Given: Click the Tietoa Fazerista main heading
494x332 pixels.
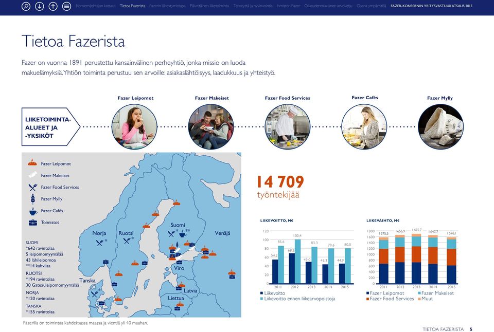Looking at the screenshot, I should [x=73, y=41].
